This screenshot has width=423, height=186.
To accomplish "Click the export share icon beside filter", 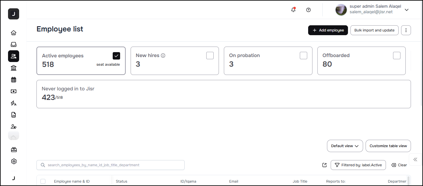I will [324, 165].
